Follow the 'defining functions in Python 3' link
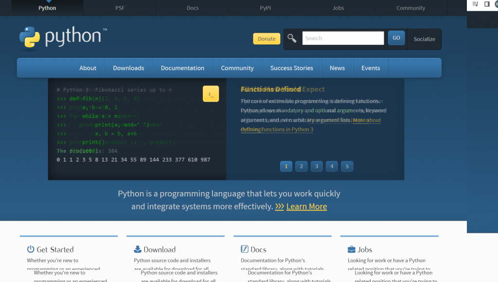 click(277, 129)
